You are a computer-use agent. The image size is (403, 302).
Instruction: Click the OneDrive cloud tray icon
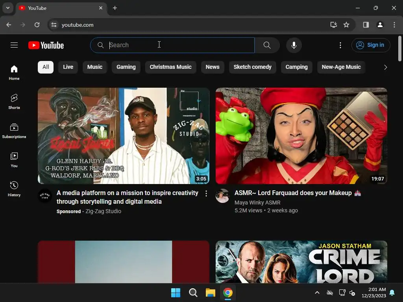[x=330, y=293]
